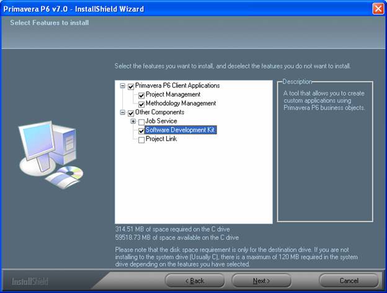
Task: Uncheck the Software Development Kit checkbox
Action: [x=141, y=131]
